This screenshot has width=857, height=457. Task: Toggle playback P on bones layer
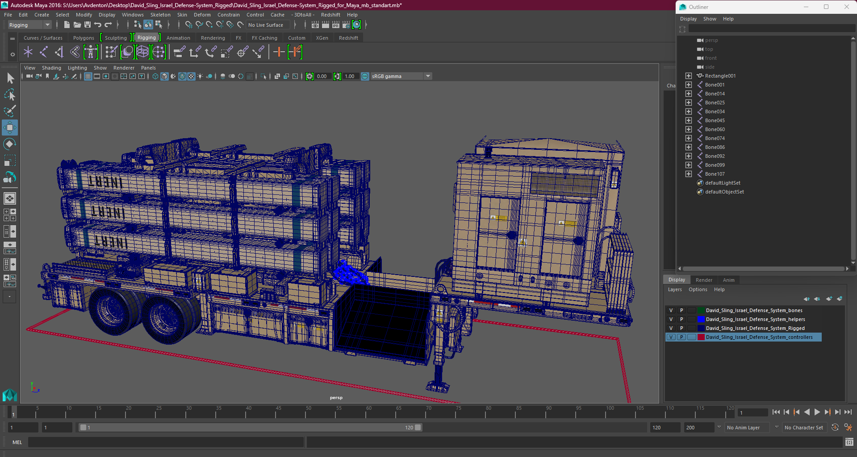tap(681, 310)
